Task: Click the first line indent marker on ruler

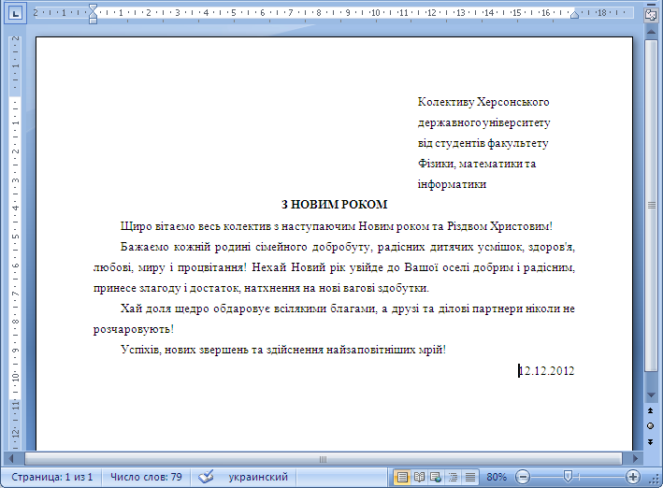Action: [93, 8]
